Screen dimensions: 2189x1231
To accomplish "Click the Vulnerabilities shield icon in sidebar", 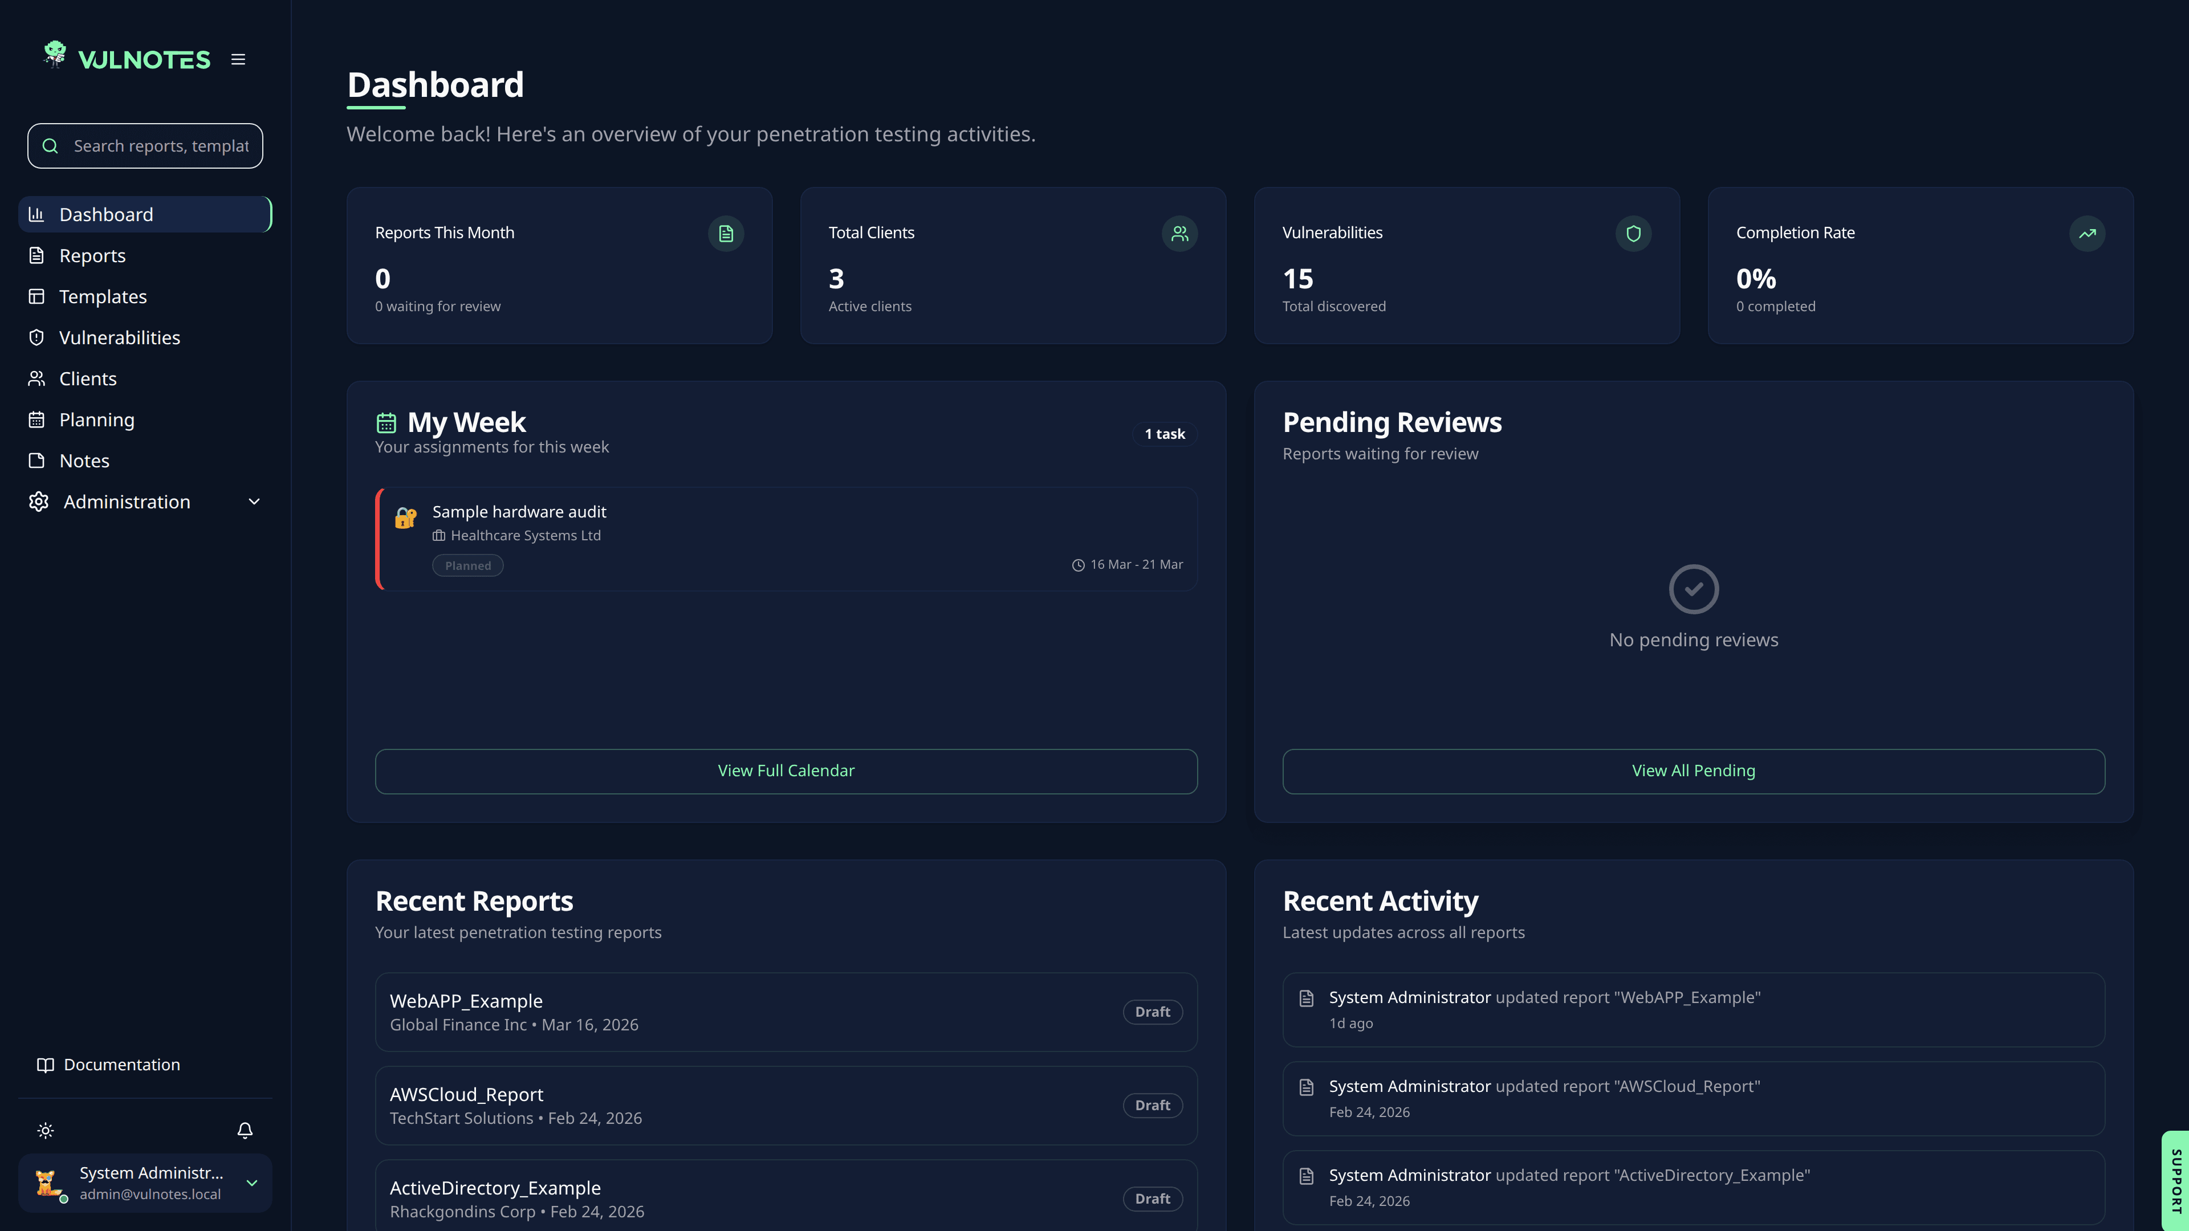I will 36,337.
